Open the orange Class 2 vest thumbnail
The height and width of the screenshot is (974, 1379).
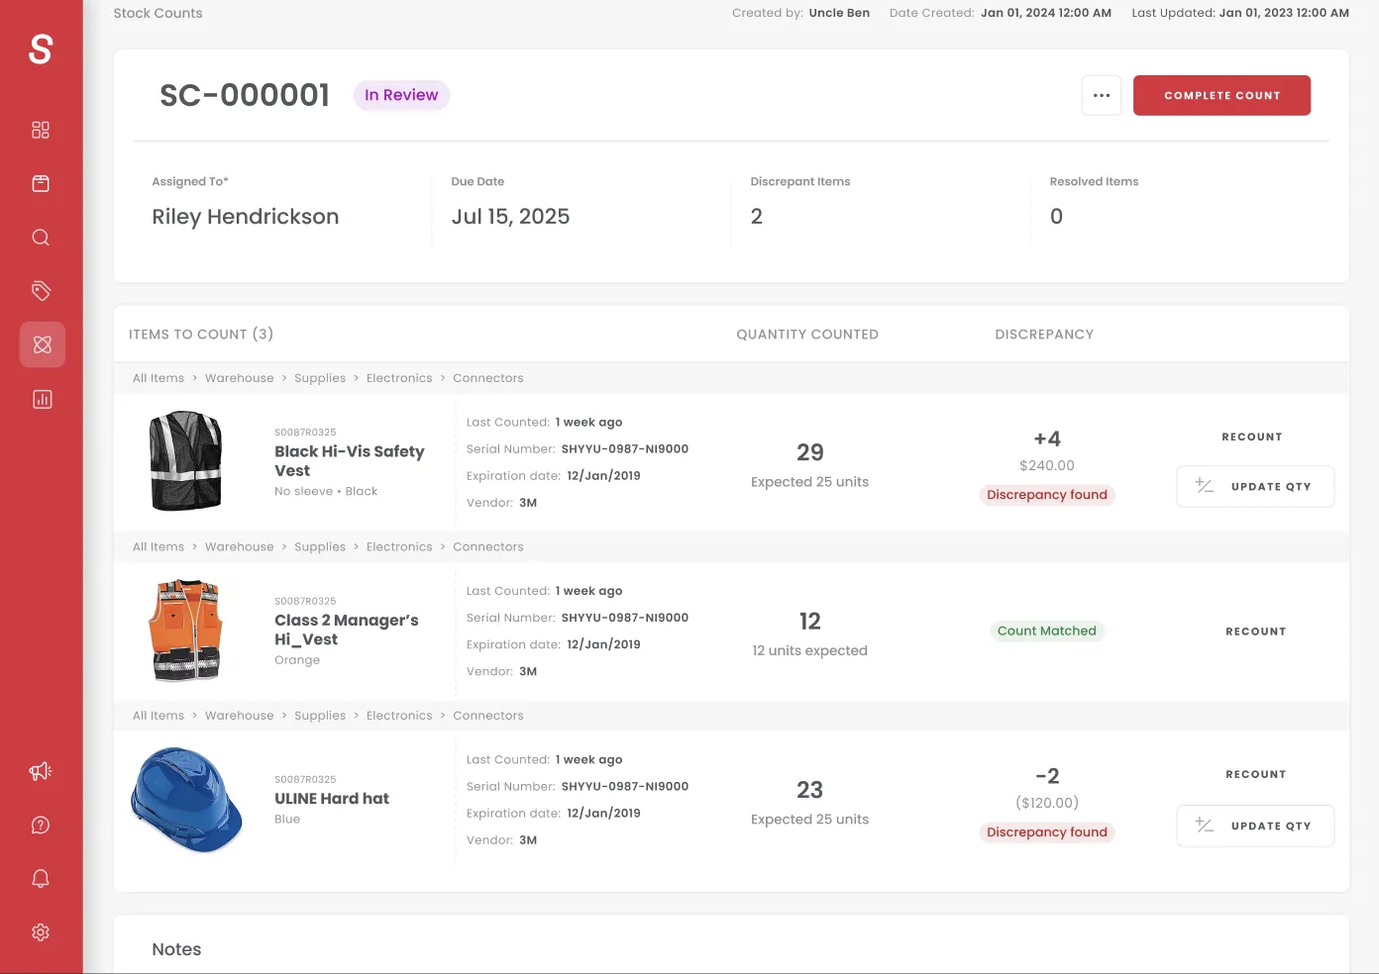click(186, 631)
